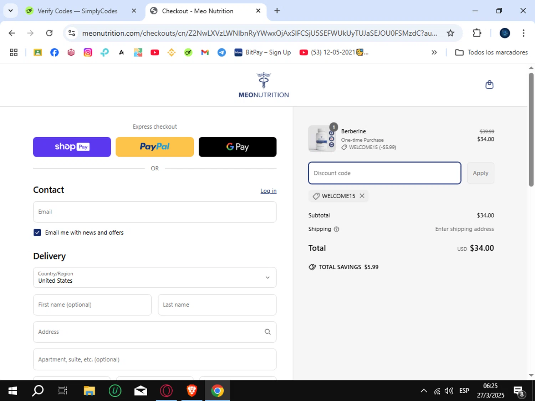Click the address search magnifier icon
The width and height of the screenshot is (535, 401).
pos(267,332)
